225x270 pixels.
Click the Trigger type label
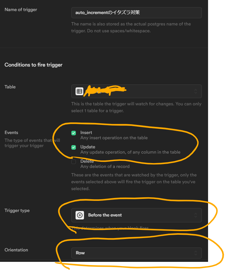pos(17,210)
